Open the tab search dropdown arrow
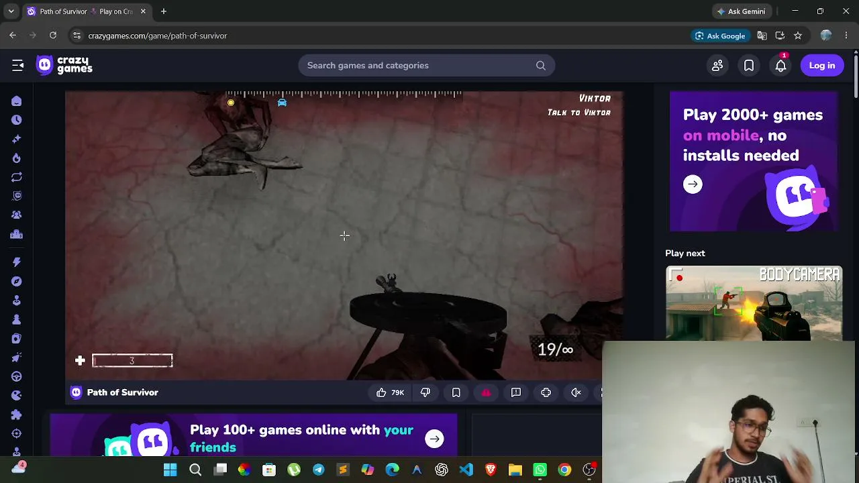This screenshot has height=483, width=859. (x=11, y=11)
